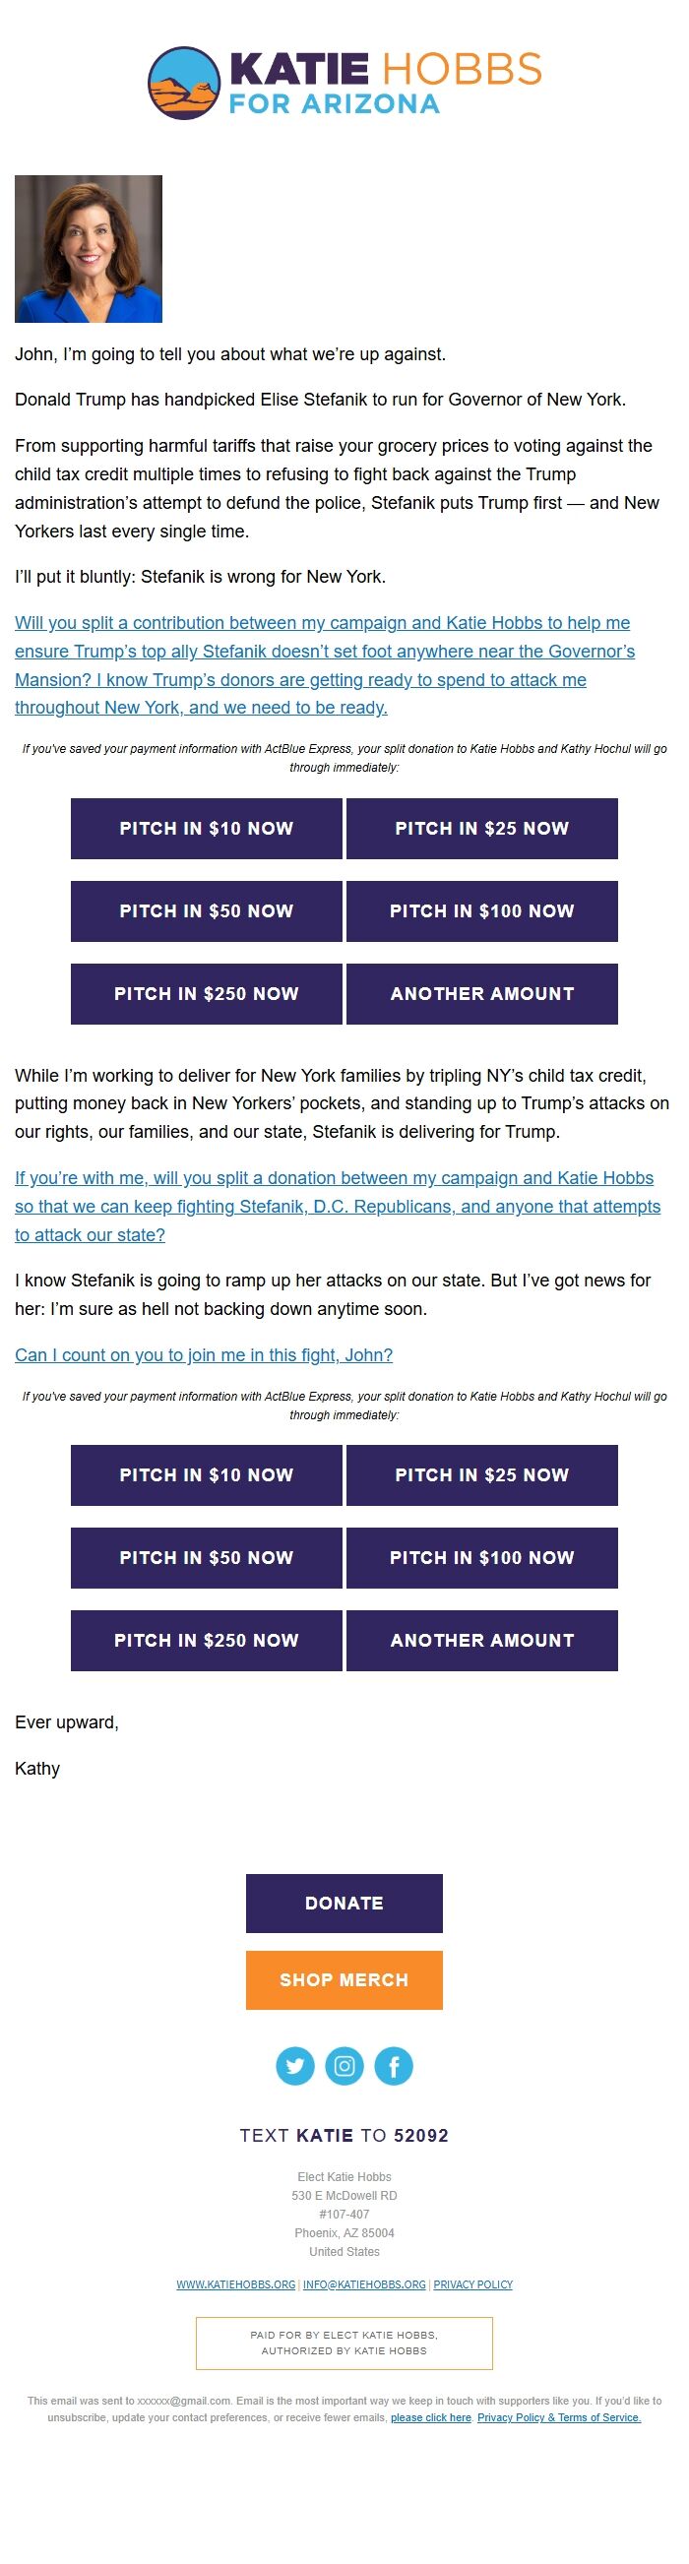Click the DONATE button

coord(344,1903)
